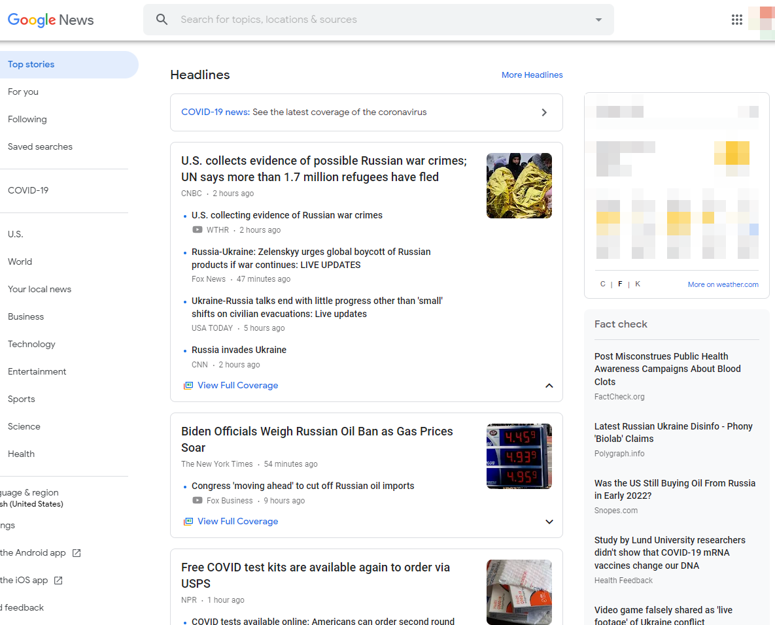Viewport: 775px width, 625px height.
Task: Open U.S. collects evidence war crimes headline
Action: click(324, 169)
